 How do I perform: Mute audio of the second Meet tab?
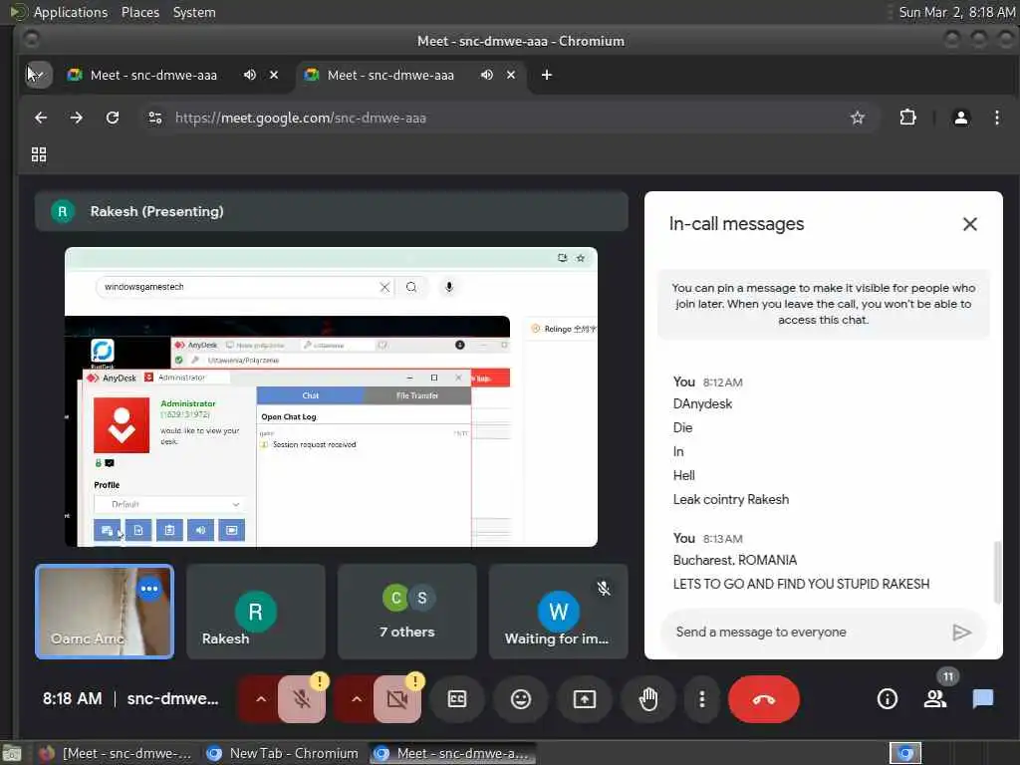click(x=486, y=75)
